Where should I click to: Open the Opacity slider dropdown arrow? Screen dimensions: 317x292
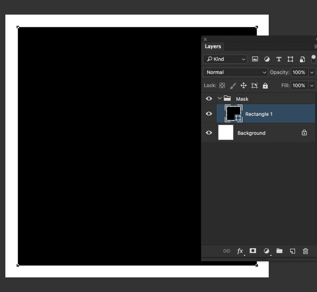click(x=312, y=72)
